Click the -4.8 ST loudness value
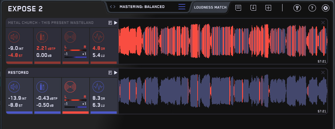This screenshot has height=129, width=335. (15, 56)
